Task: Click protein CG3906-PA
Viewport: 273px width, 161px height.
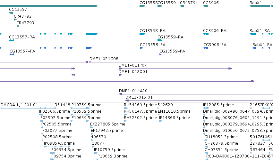Action: point(206,48)
